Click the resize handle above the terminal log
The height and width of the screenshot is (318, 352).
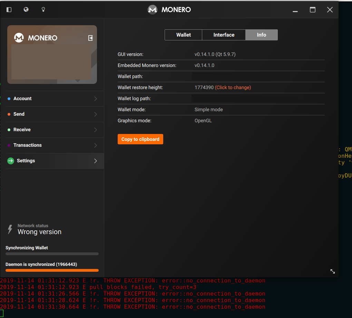pos(332,271)
